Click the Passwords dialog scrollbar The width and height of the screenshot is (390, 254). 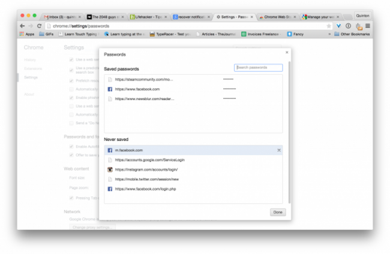pyautogui.click(x=289, y=132)
